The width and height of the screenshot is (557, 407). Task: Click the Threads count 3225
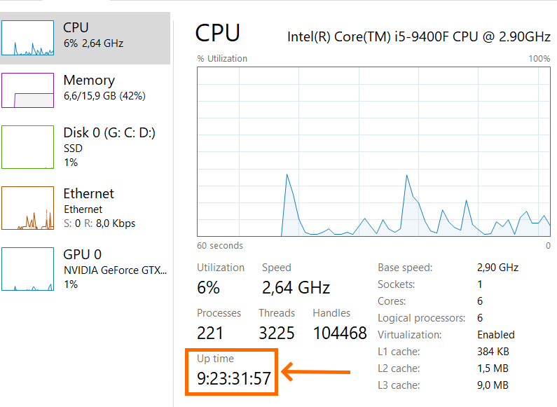click(277, 333)
